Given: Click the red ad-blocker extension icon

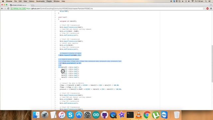Looking at the screenshot, I should pyautogui.click(x=207, y=8).
